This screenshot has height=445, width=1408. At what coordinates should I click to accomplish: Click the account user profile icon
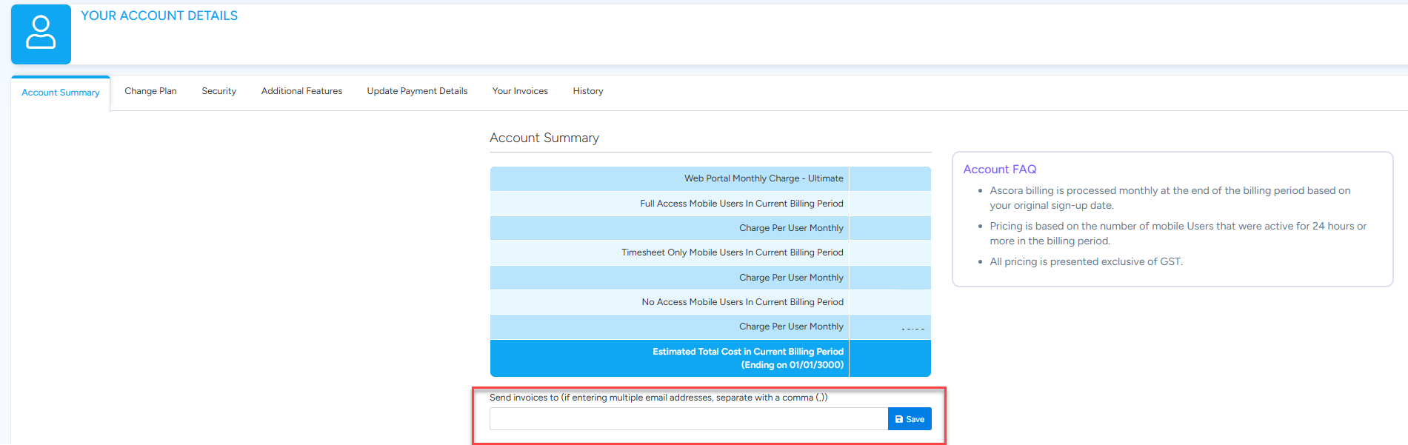[x=41, y=34]
